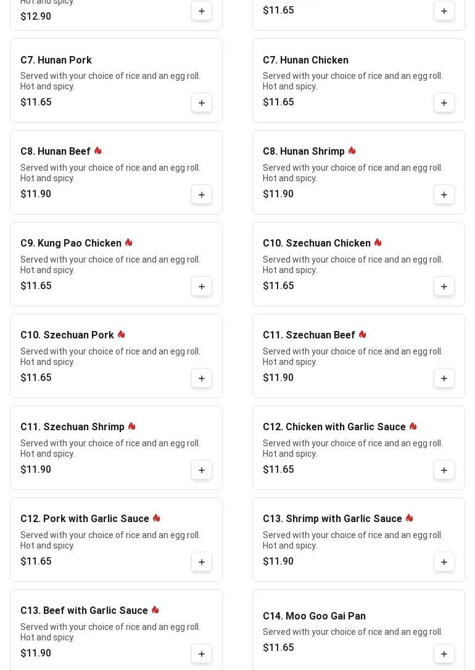The height and width of the screenshot is (670, 475).
Task: Open C9. Kung Pao Chicken item title
Action: 71,243
